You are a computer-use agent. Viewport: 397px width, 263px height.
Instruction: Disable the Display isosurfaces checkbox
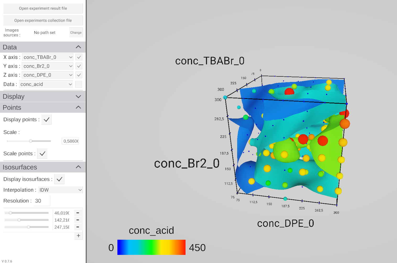point(59,179)
